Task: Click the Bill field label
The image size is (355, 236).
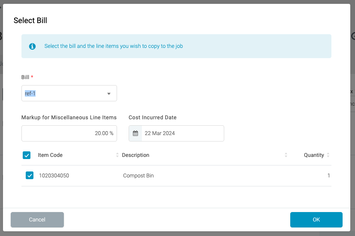Action: (27, 77)
